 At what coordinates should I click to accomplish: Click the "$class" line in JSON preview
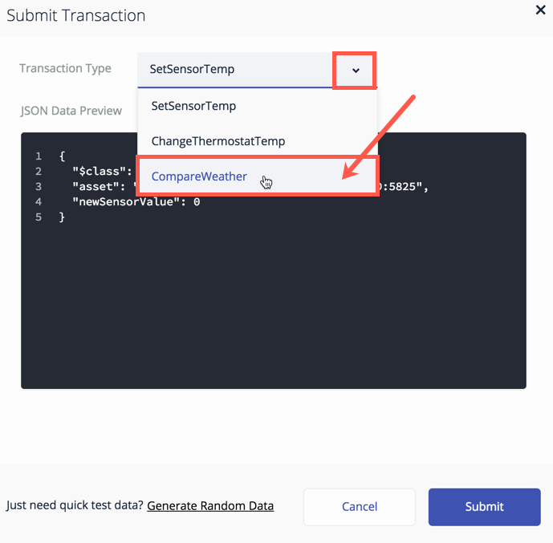point(102,172)
